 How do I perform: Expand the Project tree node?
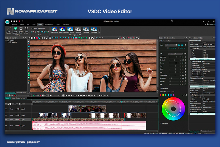coord(6,40)
